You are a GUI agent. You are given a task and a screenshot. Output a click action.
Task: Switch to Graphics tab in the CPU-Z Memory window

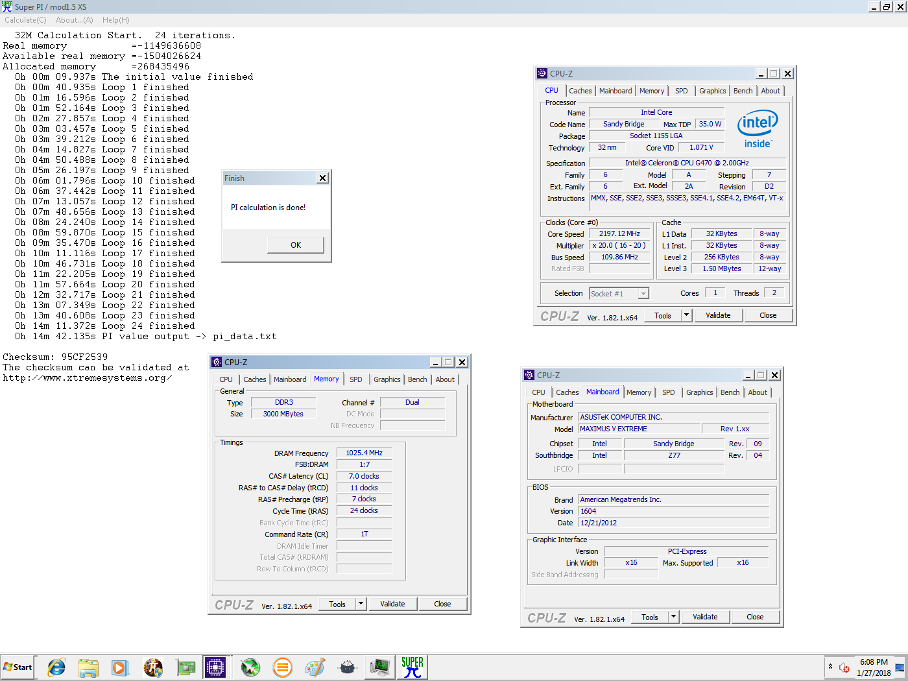[x=387, y=379]
